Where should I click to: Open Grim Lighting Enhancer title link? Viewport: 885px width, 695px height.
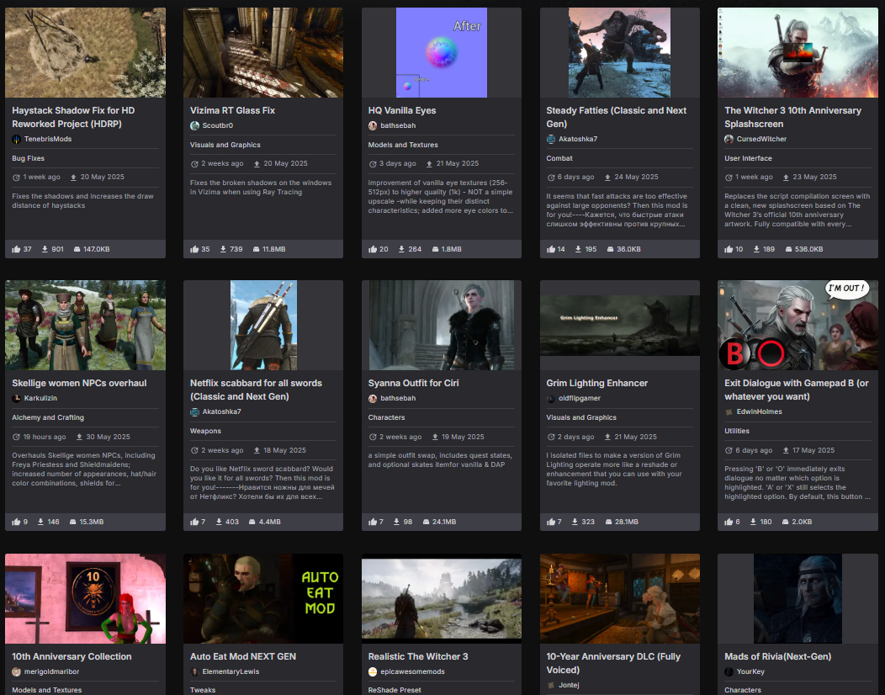pos(597,383)
